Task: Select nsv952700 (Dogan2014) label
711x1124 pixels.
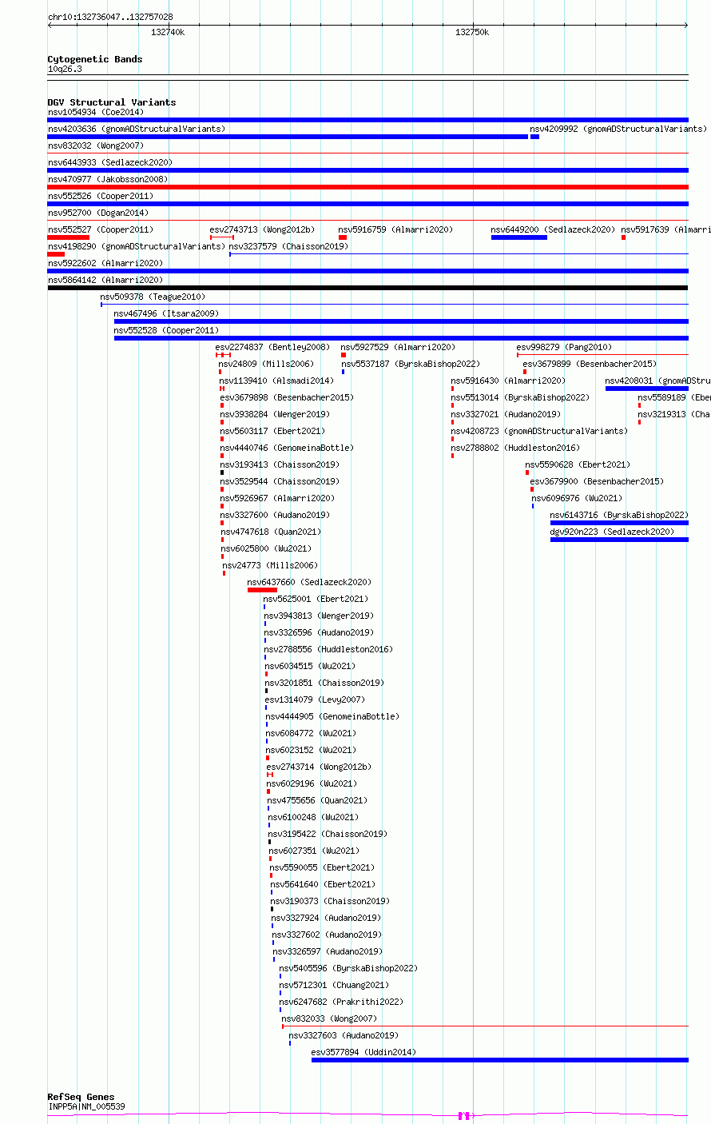Action: point(98,213)
